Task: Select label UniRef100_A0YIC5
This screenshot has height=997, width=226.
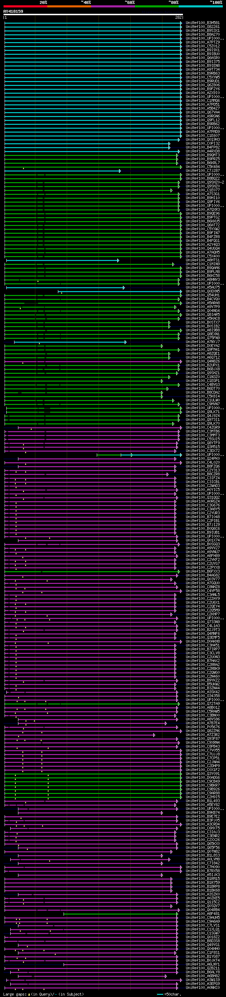Action: [x=203, y=489]
